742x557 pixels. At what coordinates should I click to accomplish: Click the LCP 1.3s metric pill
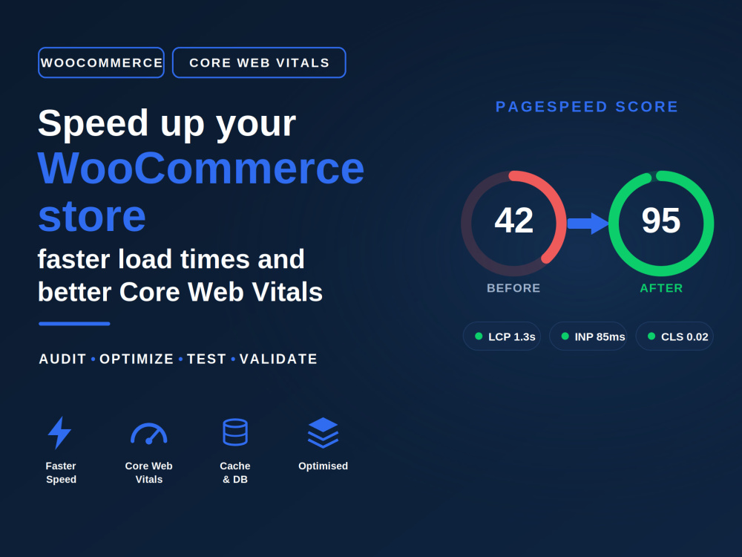(x=502, y=336)
